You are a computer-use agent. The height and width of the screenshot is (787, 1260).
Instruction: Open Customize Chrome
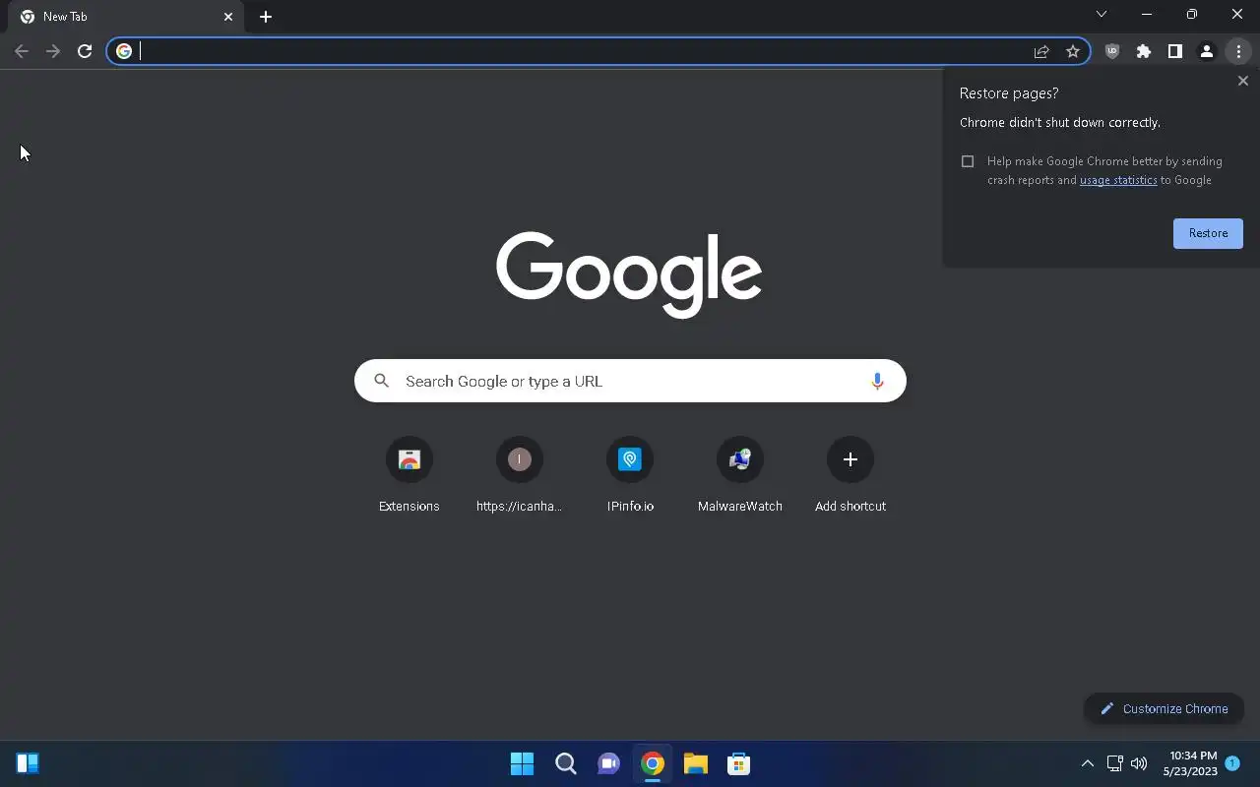point(1164,708)
